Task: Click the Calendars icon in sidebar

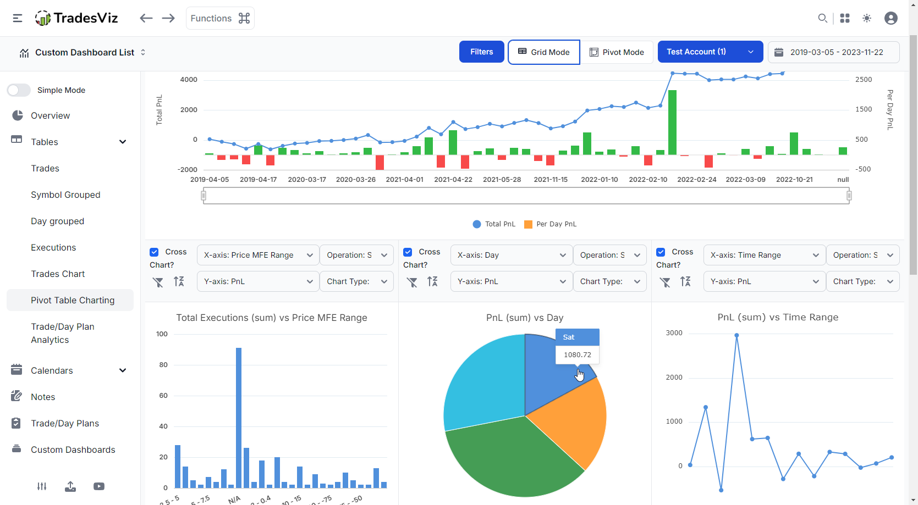Action: point(17,370)
